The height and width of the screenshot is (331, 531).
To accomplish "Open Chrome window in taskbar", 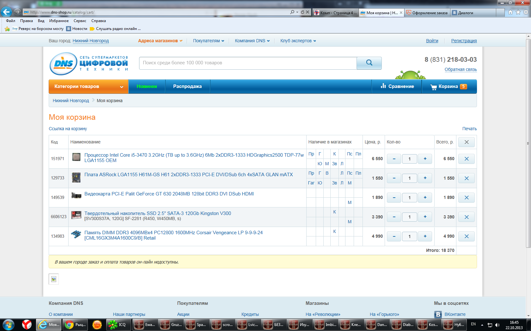I will pyautogui.click(x=75, y=325).
